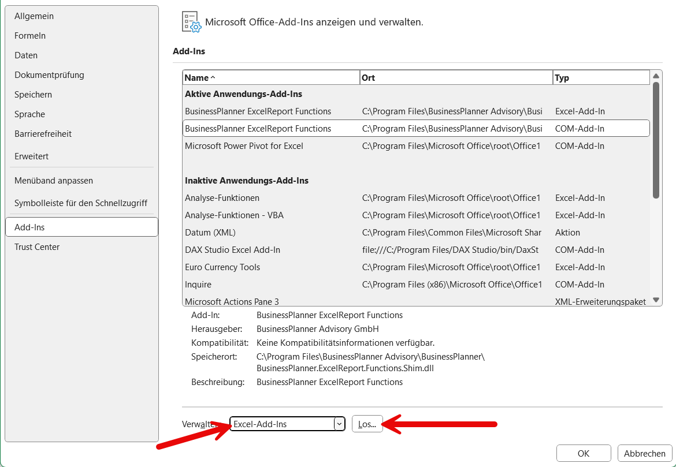Sort add-ins by the Name column header
This screenshot has height=467, width=676.
pyautogui.click(x=270, y=78)
